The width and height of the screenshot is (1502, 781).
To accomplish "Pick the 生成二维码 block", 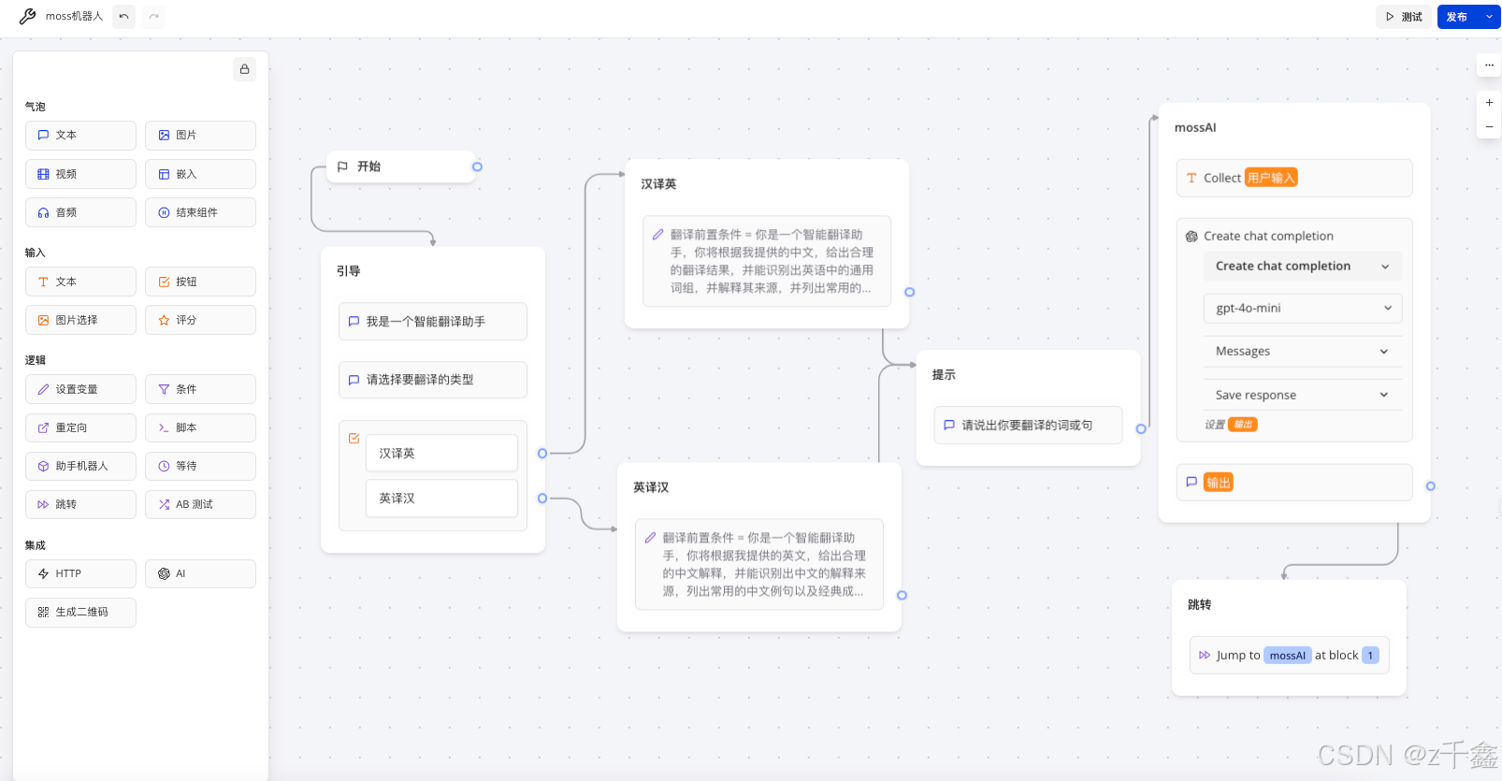I will click(80, 612).
